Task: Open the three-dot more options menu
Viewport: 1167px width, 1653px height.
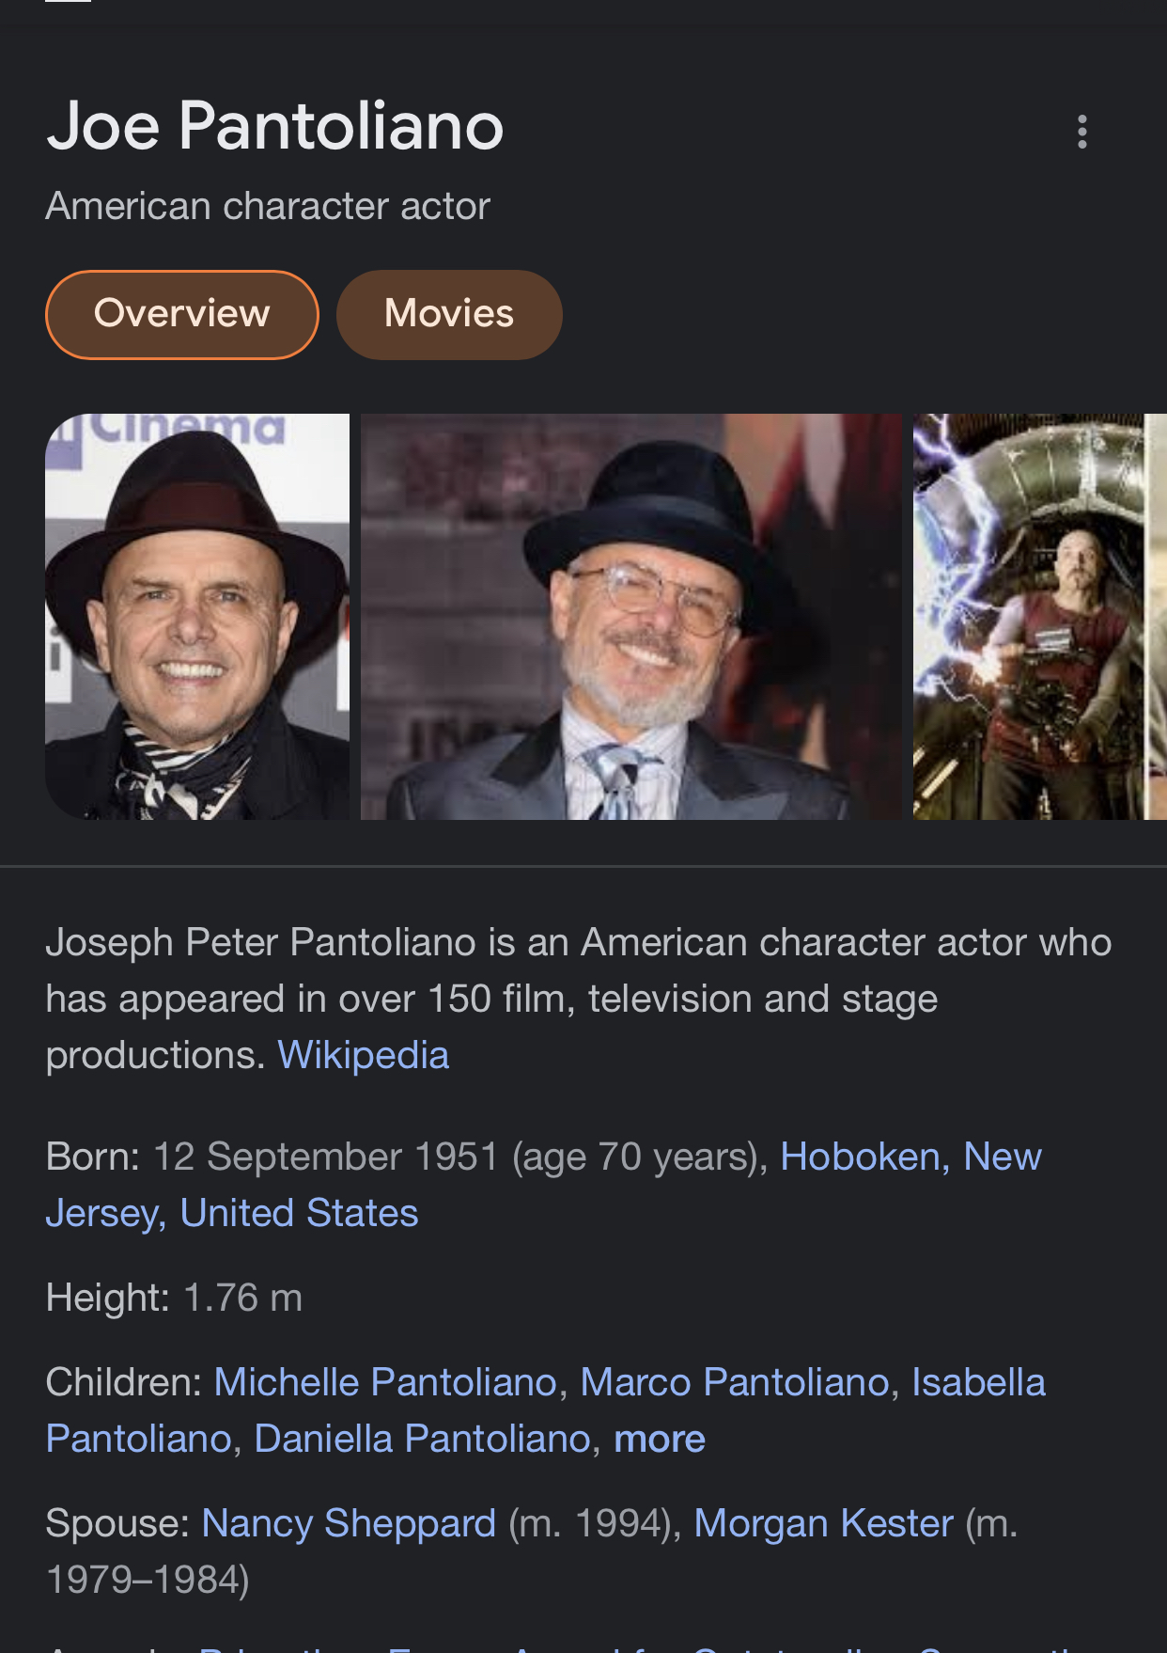Action: [1081, 132]
